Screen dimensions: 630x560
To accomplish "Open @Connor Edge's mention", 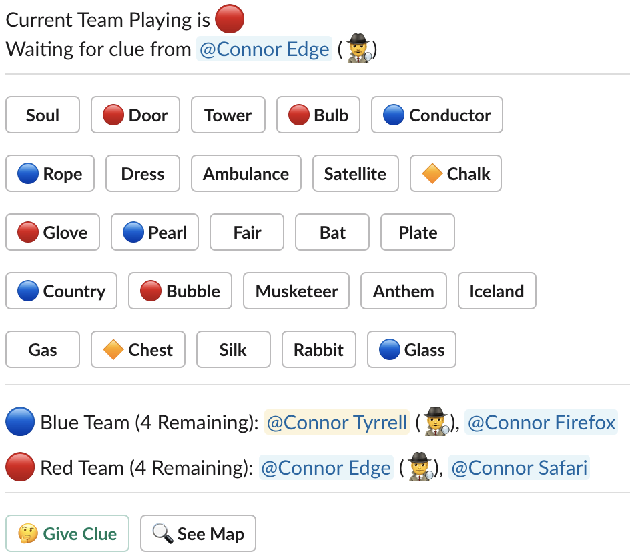I will (x=264, y=49).
